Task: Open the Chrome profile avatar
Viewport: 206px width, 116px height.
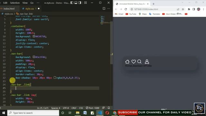Action: [x=199, y=9]
